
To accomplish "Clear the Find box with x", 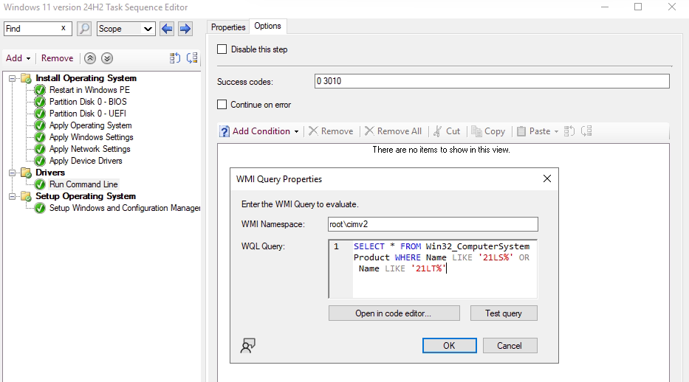I will (x=64, y=28).
